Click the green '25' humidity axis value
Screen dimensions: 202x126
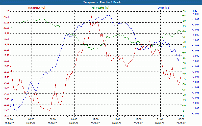point(184,90)
